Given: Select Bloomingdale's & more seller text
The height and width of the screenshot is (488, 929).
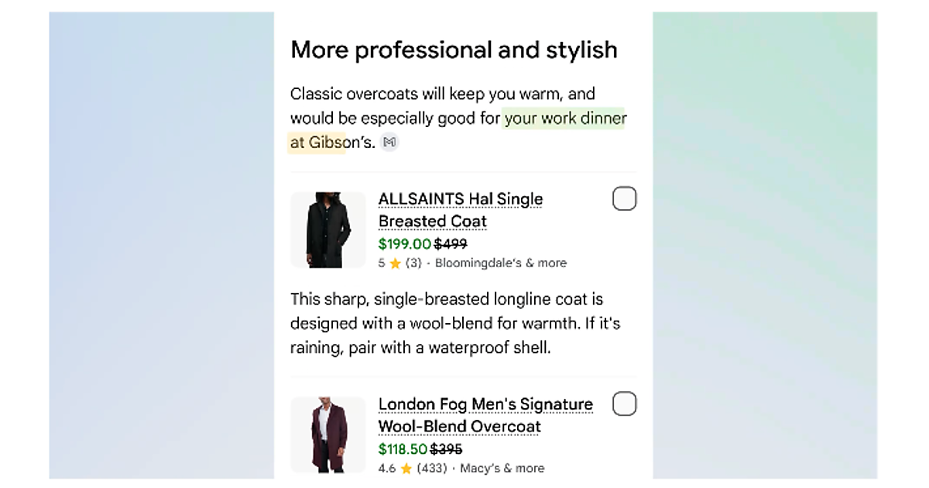Looking at the screenshot, I should 500,263.
